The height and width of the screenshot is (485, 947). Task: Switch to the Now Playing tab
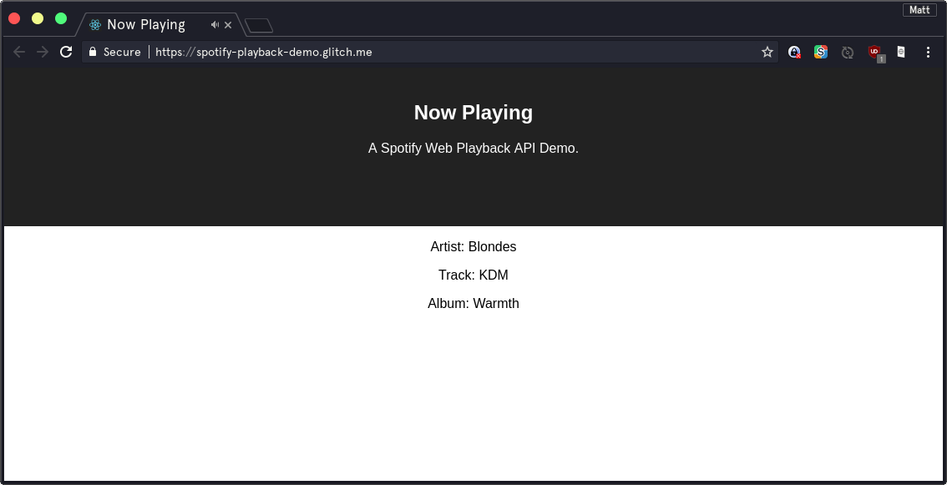[x=146, y=24]
